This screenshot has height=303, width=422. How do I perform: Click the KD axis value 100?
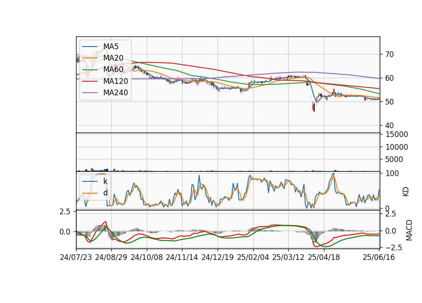point(392,173)
